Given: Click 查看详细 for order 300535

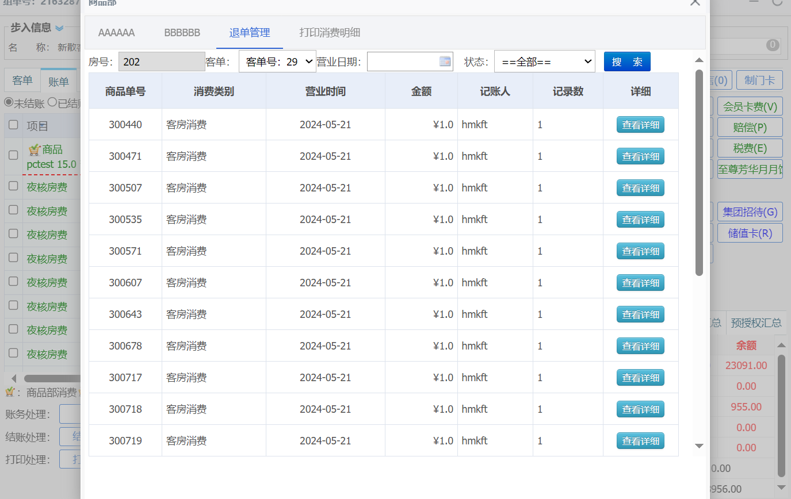Looking at the screenshot, I should [x=640, y=220].
